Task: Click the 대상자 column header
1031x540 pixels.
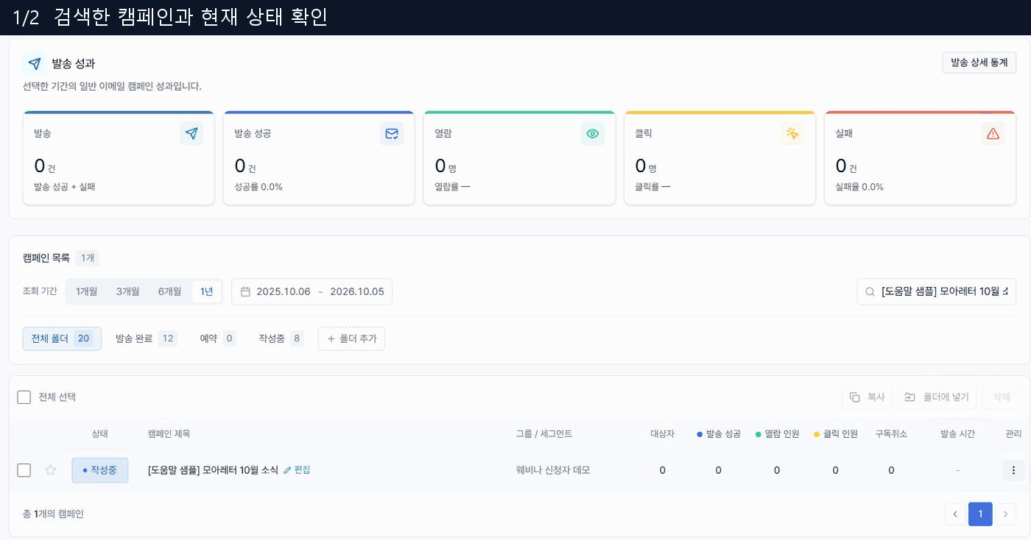Action: [662, 434]
